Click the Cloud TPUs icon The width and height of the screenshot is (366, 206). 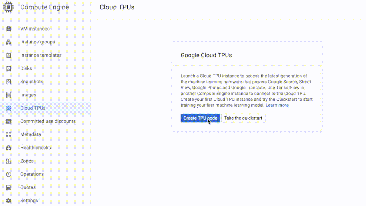9,108
